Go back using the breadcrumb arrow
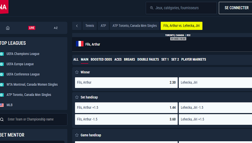252x143 pixels. (x=77, y=26)
